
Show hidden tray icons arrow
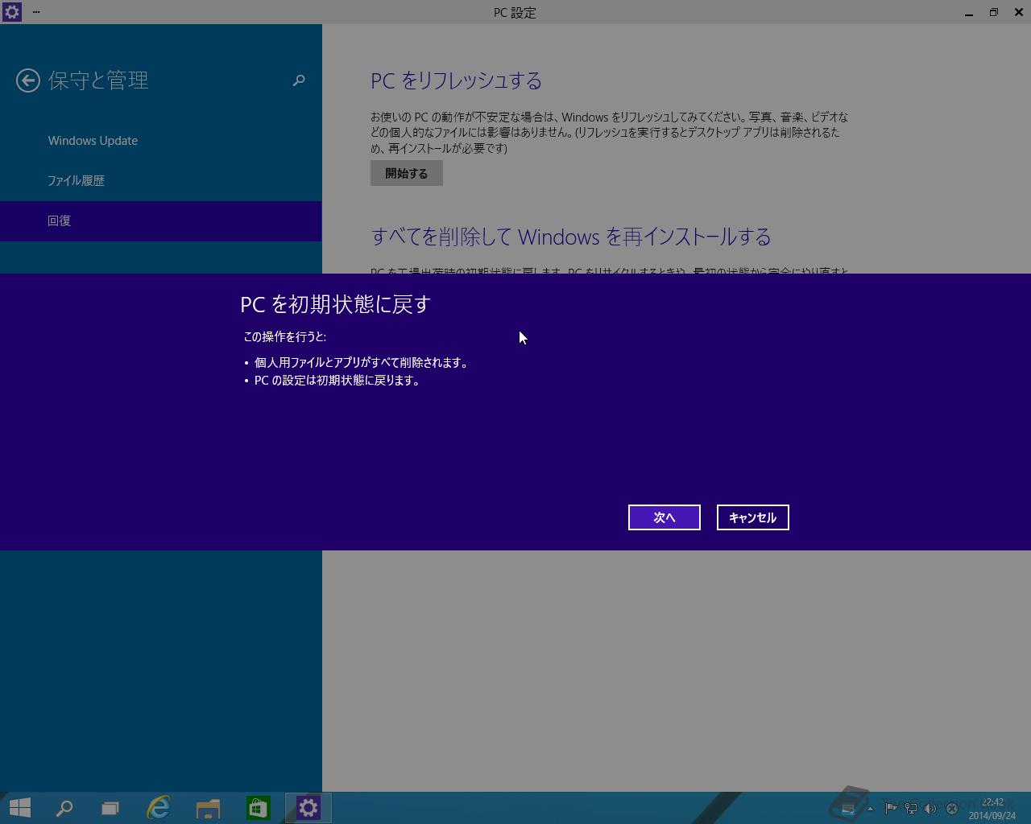tap(870, 808)
